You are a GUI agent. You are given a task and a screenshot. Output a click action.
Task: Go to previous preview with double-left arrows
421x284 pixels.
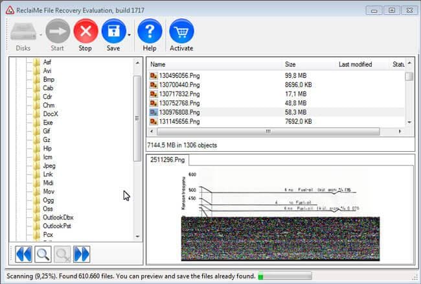[23, 254]
